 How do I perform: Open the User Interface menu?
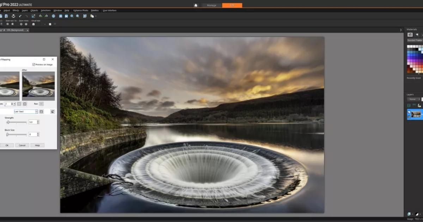point(110,11)
